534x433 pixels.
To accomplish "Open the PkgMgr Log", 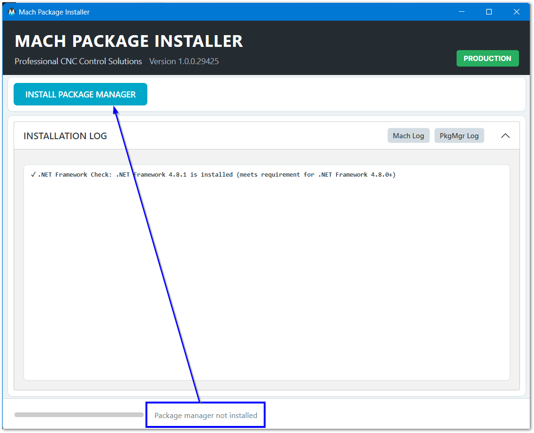I will pos(459,136).
